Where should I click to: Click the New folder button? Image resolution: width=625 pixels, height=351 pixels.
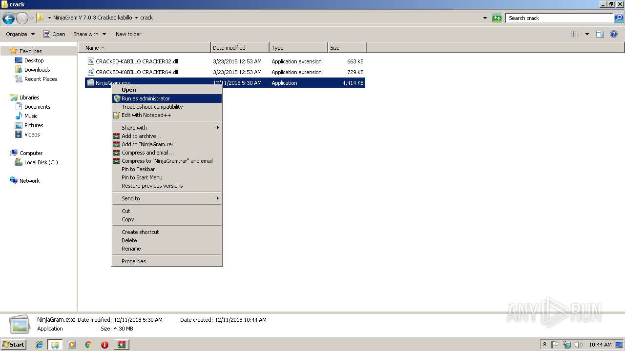[128, 34]
